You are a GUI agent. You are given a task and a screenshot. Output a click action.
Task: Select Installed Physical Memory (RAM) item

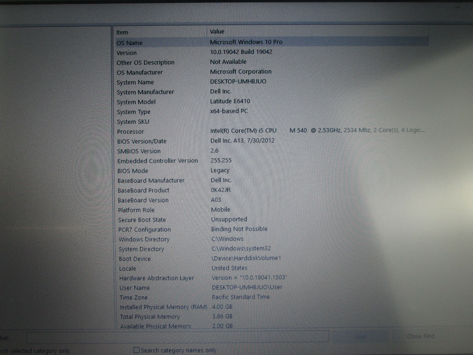point(163,307)
